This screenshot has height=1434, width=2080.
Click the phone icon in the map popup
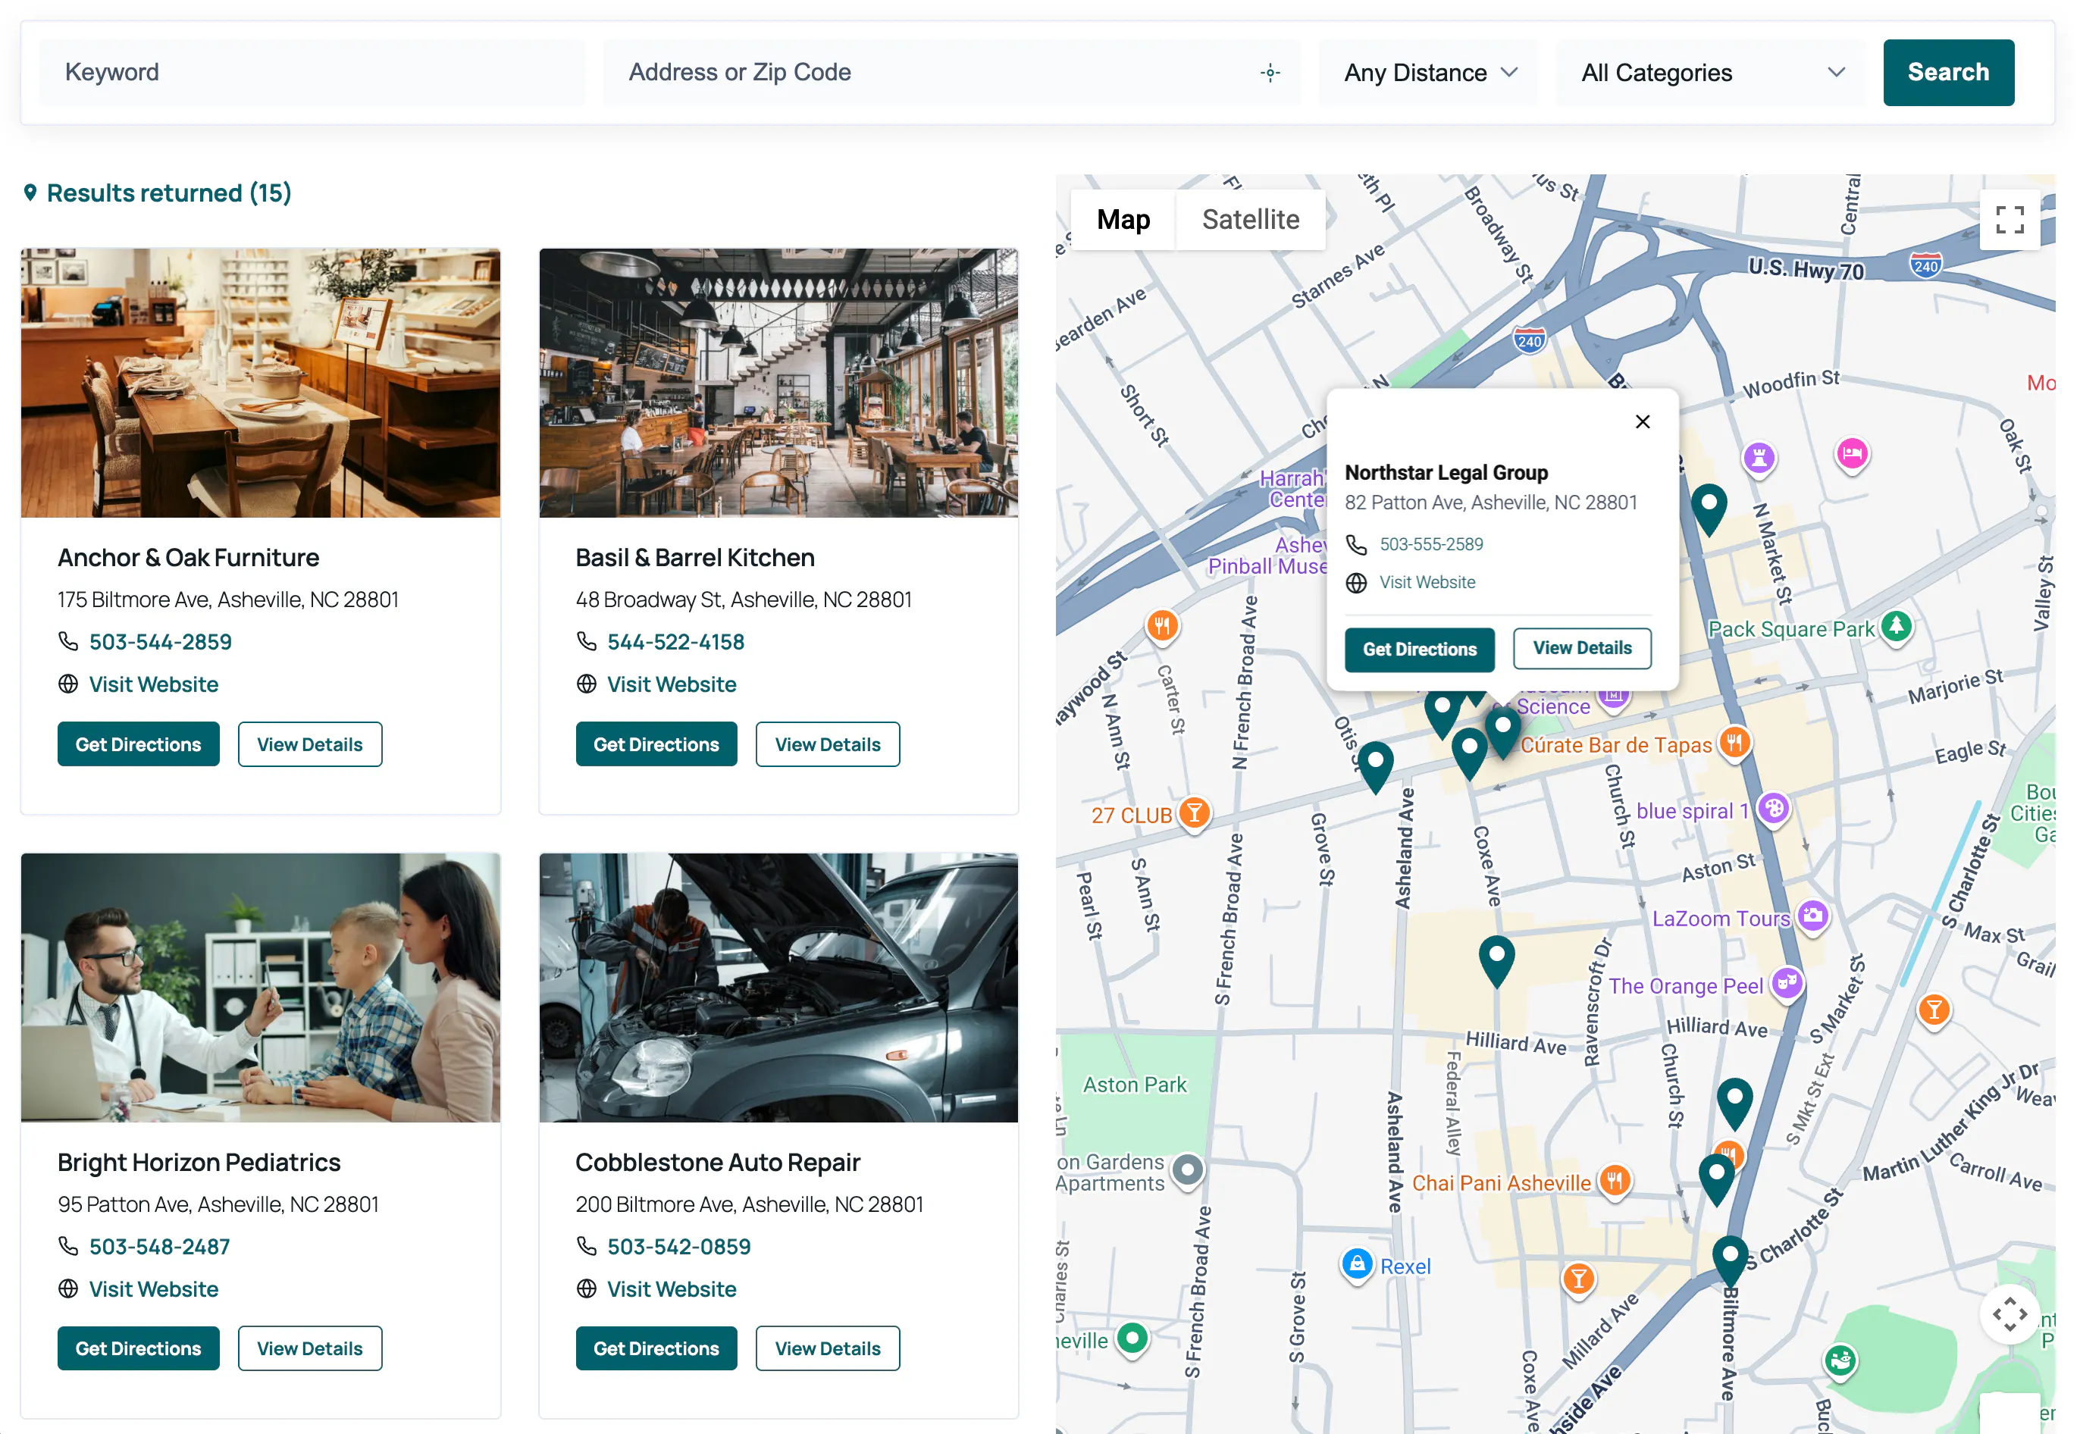coord(1356,544)
